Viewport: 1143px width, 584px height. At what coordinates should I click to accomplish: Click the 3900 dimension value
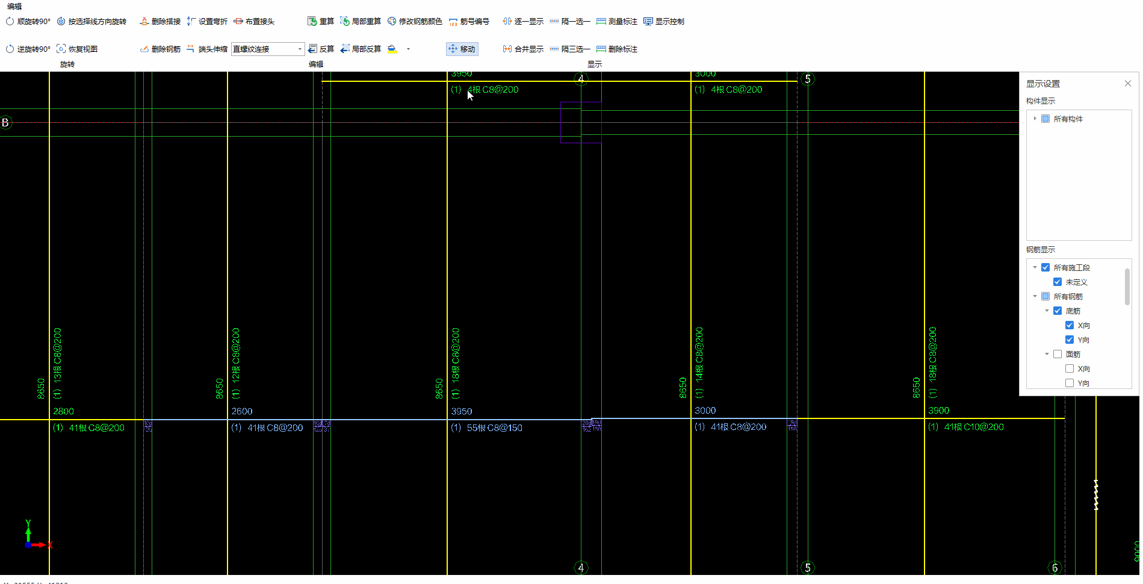coord(939,411)
